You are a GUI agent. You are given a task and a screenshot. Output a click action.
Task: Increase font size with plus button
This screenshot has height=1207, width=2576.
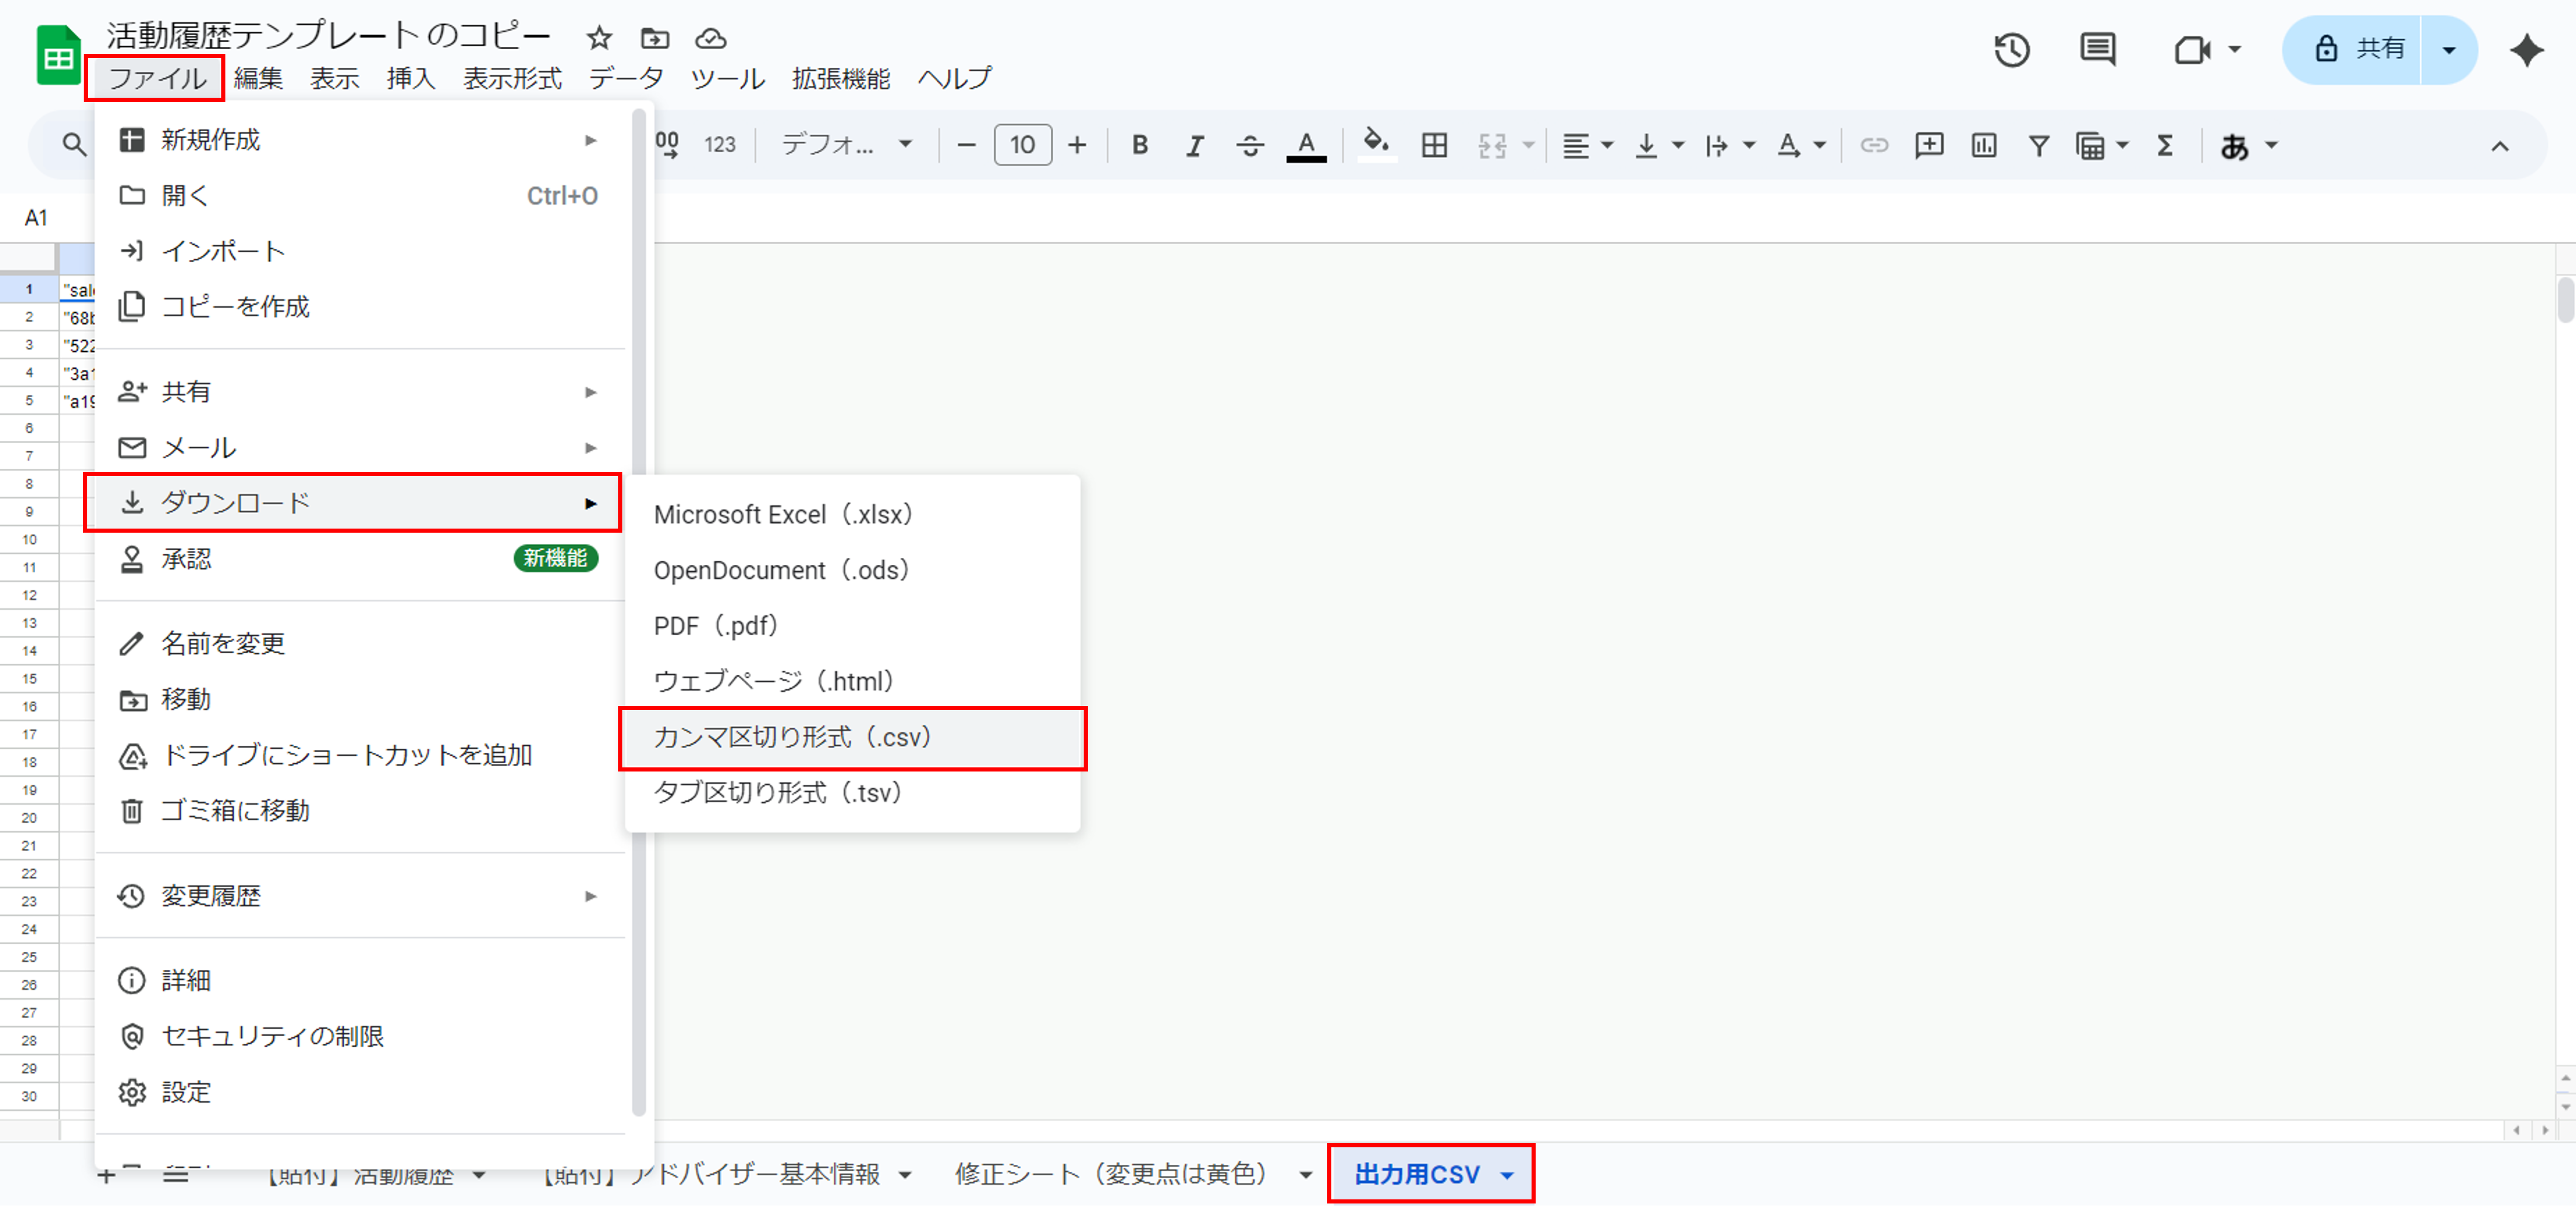[1077, 145]
